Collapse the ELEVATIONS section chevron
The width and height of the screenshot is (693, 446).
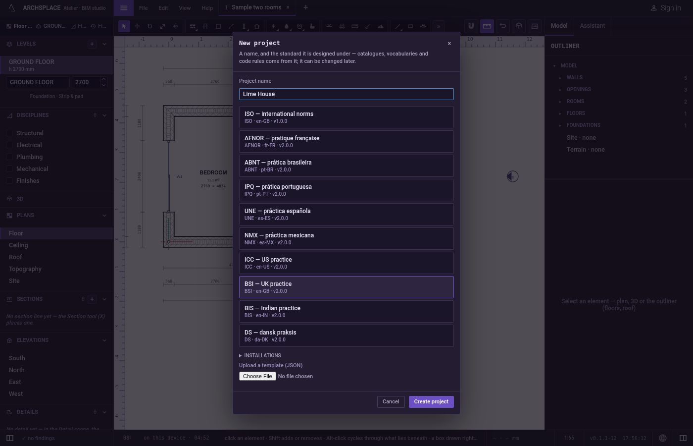[104, 340]
